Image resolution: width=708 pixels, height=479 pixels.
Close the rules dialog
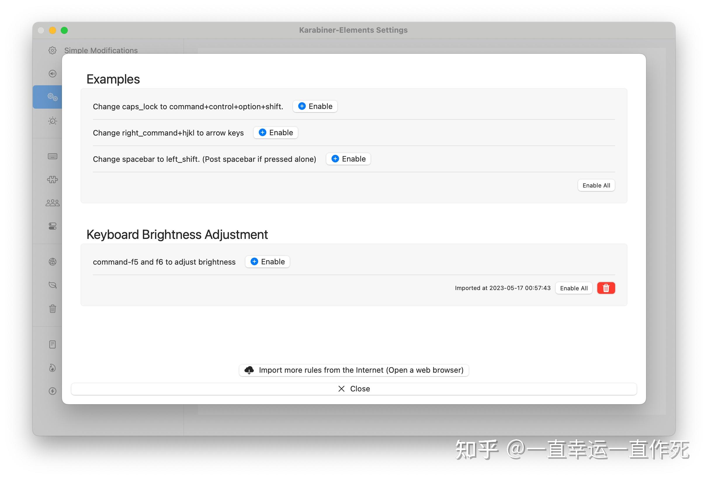[x=354, y=389]
